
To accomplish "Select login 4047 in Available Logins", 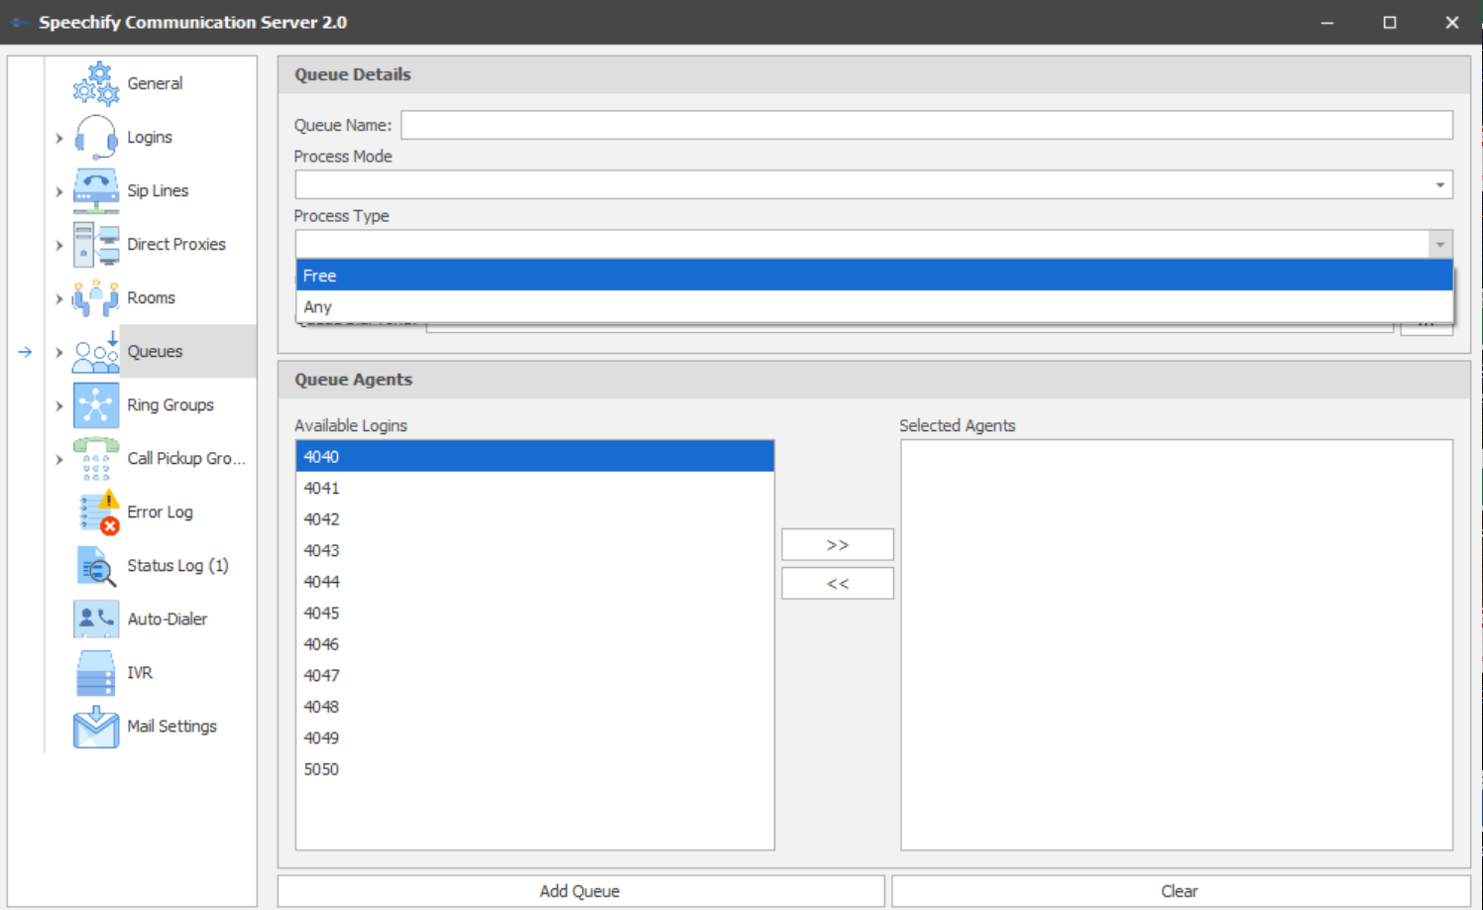I will pos(534,675).
